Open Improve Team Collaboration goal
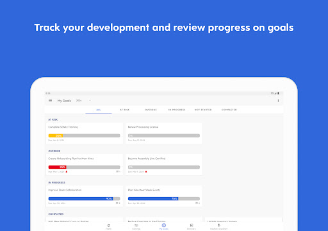The height and width of the screenshot is (231, 328). [x=85, y=196]
